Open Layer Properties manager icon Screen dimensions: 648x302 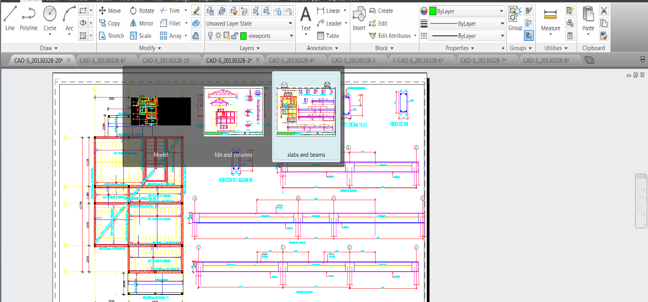[x=210, y=11]
